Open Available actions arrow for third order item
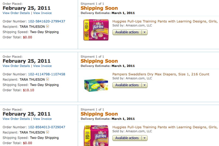This screenshot has width=219, height=146. pyautogui.click(x=145, y=138)
